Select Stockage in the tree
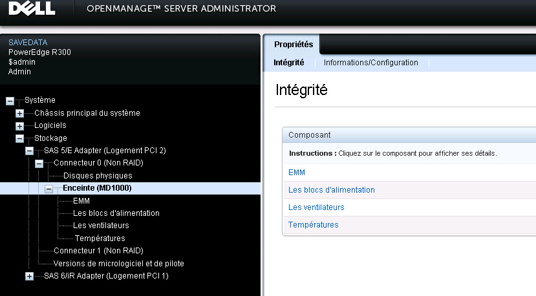This screenshot has width=536, height=296. point(50,138)
